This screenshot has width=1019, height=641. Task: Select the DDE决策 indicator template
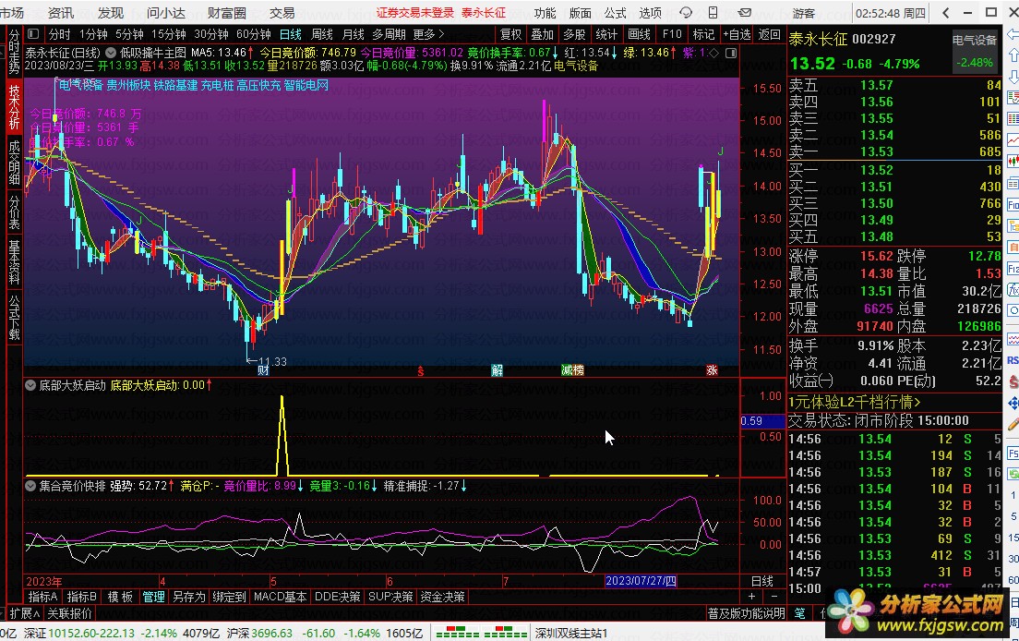337,596
